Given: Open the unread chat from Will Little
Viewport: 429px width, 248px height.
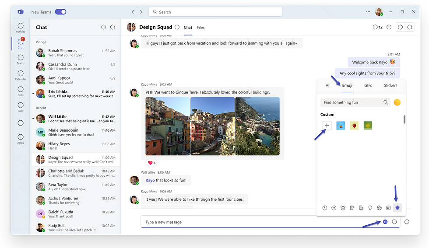Looking at the screenshot, I should click(x=75, y=119).
